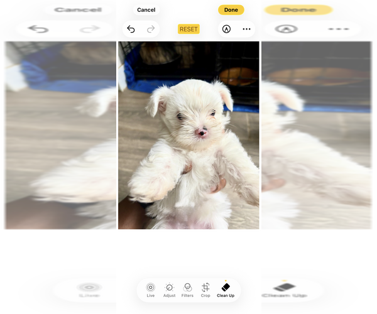Switch to the Adjust tab
Screen dimensions: 377x314
pos(169,290)
